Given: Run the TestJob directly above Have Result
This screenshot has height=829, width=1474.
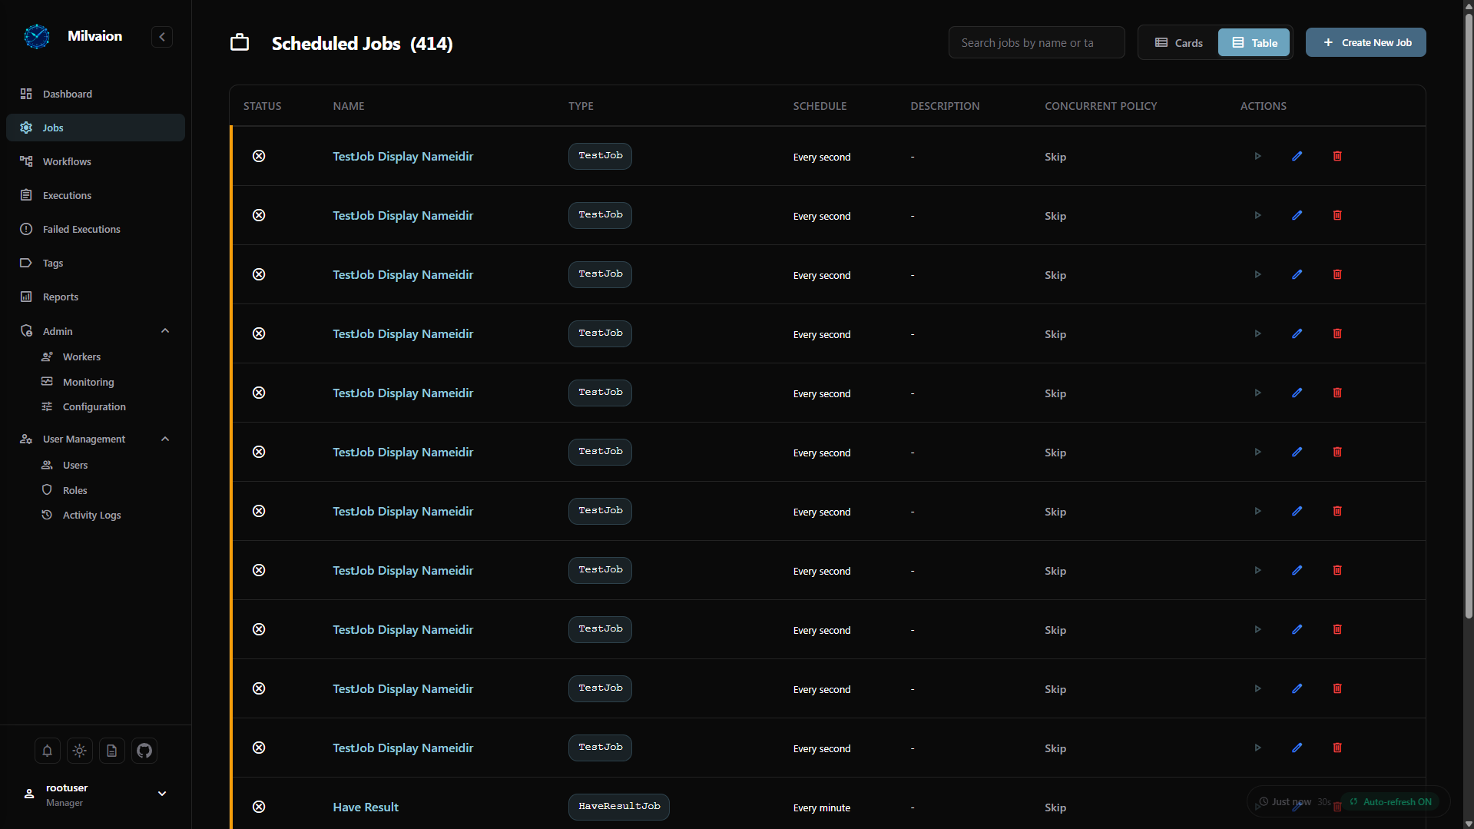Looking at the screenshot, I should tap(1257, 748).
